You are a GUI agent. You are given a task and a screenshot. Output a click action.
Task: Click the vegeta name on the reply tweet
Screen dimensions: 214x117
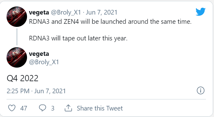(x=39, y=54)
